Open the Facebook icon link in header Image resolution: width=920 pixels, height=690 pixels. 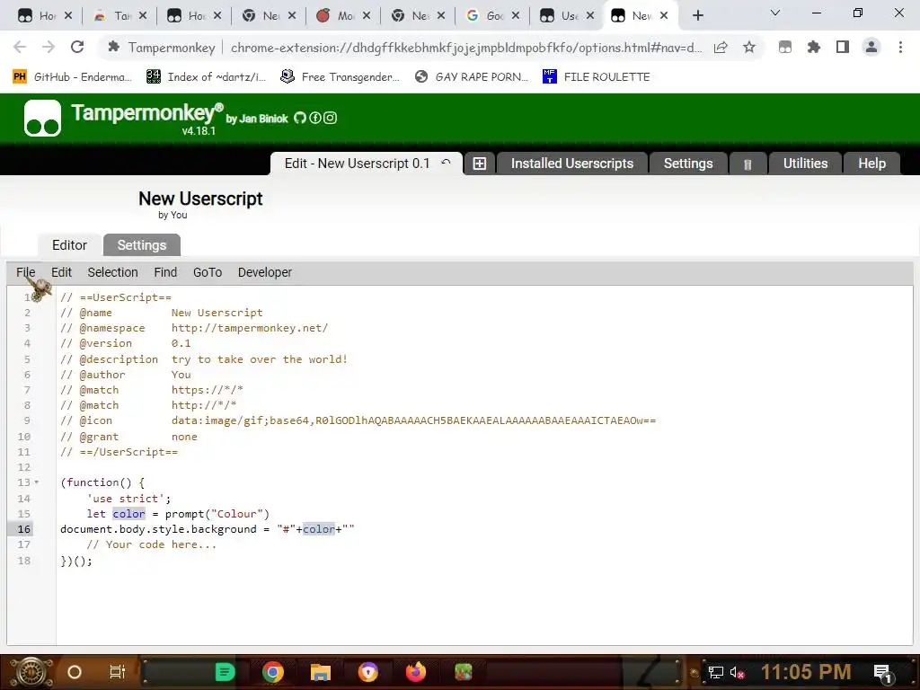[x=315, y=118]
